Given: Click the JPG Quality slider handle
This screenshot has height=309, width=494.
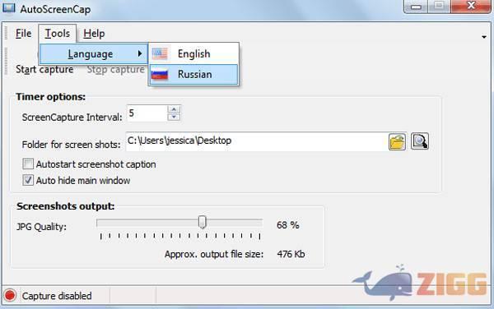Looking at the screenshot, I should coord(203,222).
